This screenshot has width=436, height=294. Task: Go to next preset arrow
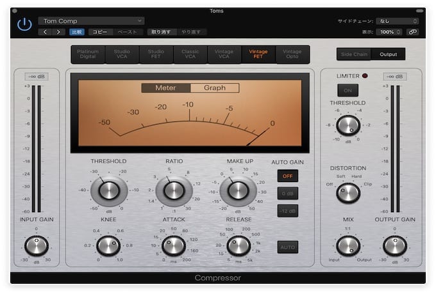pos(59,31)
